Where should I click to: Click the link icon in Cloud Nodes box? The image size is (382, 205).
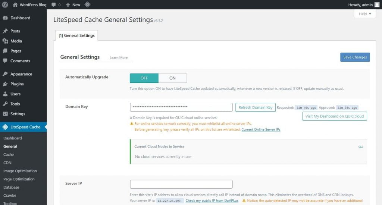(x=361, y=147)
